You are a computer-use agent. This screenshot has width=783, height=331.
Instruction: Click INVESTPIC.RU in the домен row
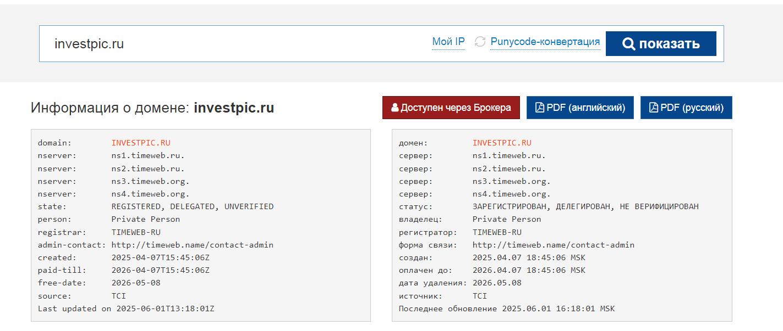click(502, 143)
